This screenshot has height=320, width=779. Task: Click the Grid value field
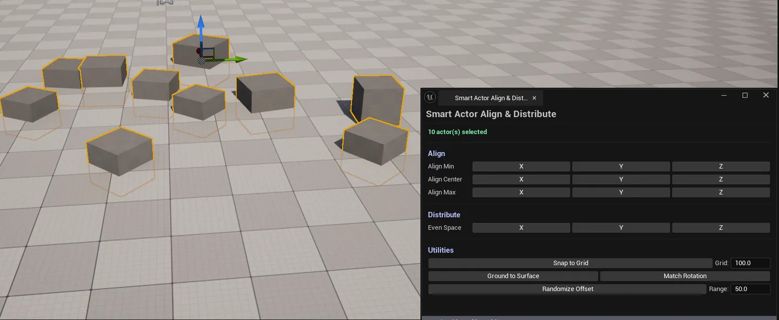point(750,263)
